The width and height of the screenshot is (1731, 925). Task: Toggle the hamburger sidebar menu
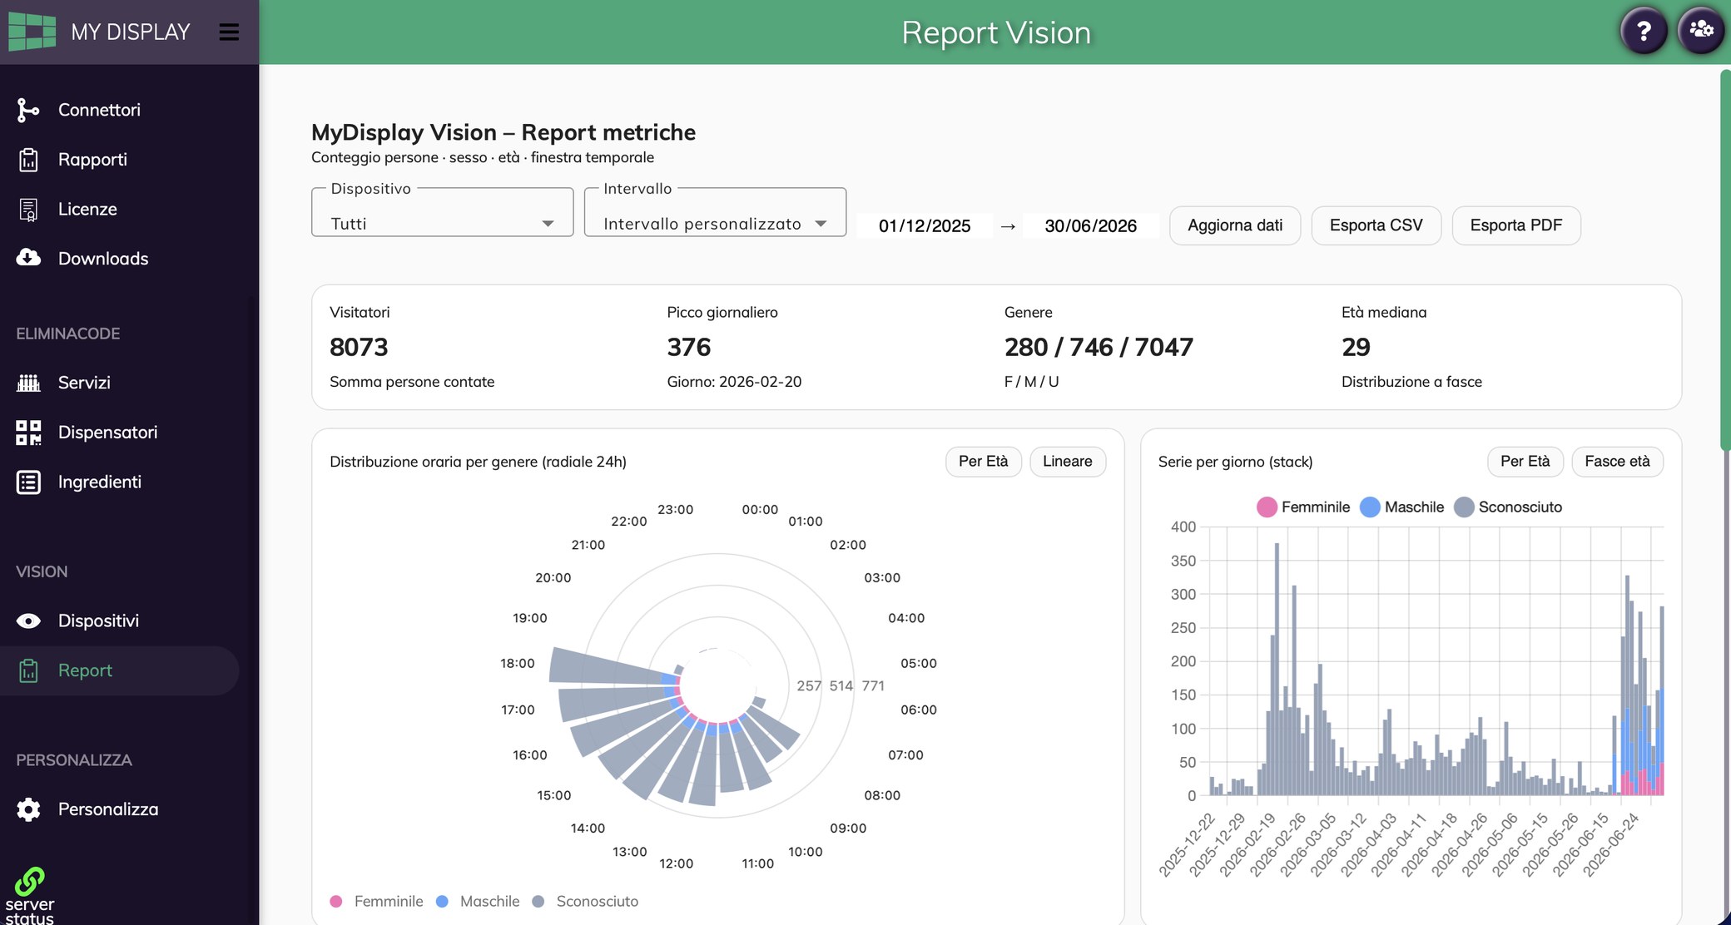tap(229, 32)
